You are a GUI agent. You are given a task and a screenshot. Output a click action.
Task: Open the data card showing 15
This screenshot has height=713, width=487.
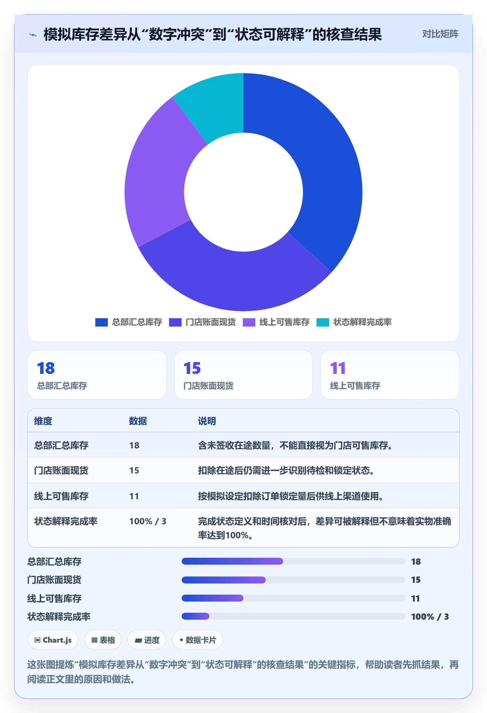pos(243,375)
